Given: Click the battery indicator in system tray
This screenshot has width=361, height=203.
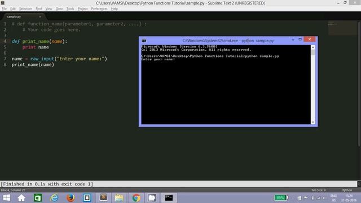Looking at the screenshot, I should (x=281, y=198).
